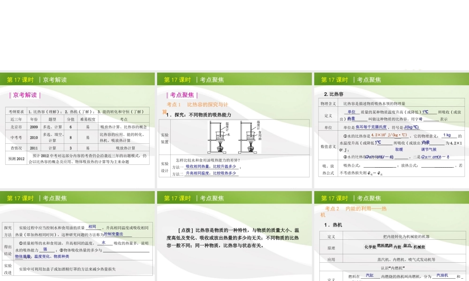Click the 认识"内燃机" sub-heading row
This screenshot has width=469, height=281.
(x=393, y=268)
